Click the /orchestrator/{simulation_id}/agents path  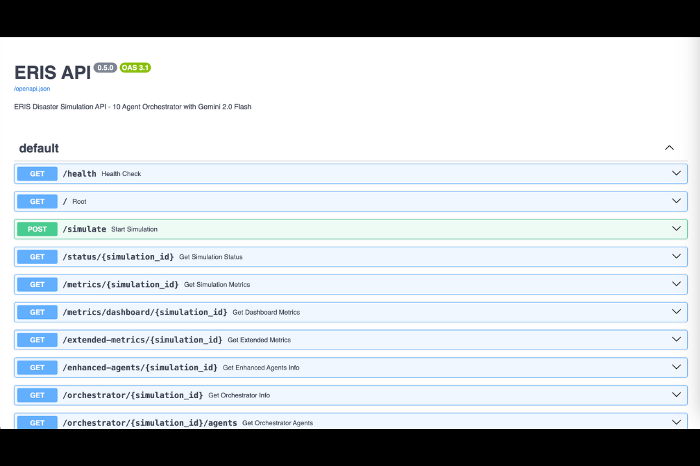tap(150, 423)
